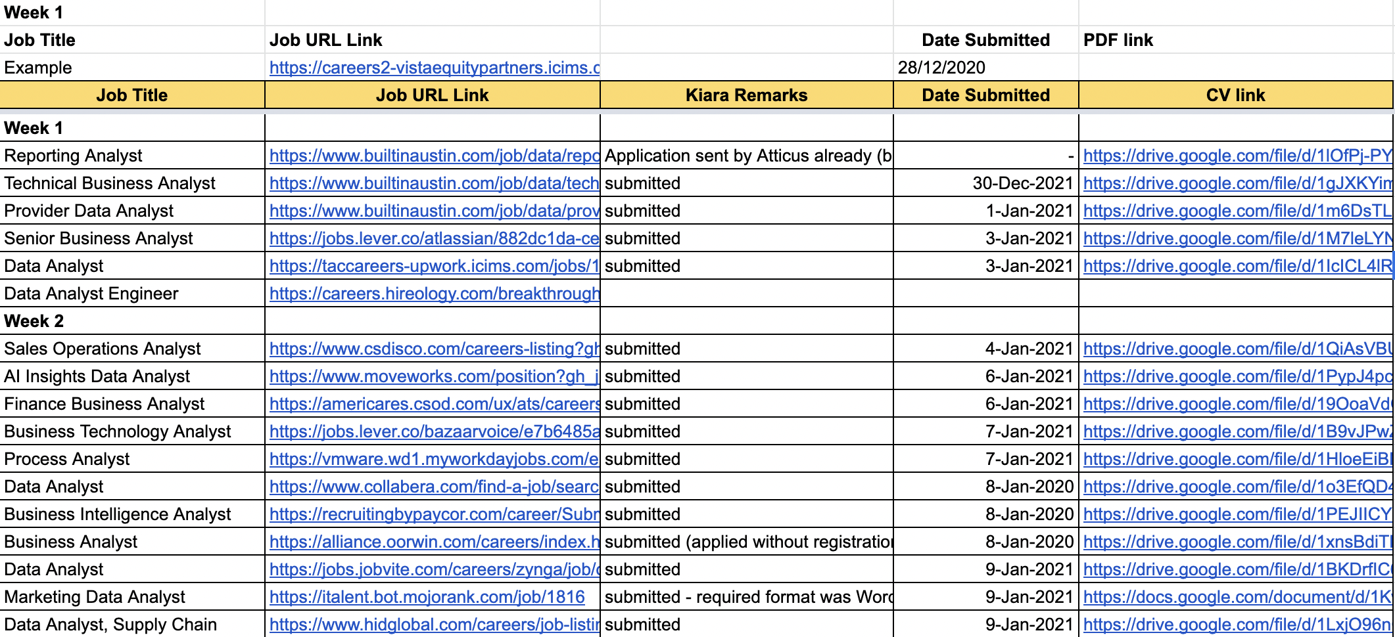Click the vistaequitypartners example link
Viewport: 1395px width, 637px height.
point(434,68)
